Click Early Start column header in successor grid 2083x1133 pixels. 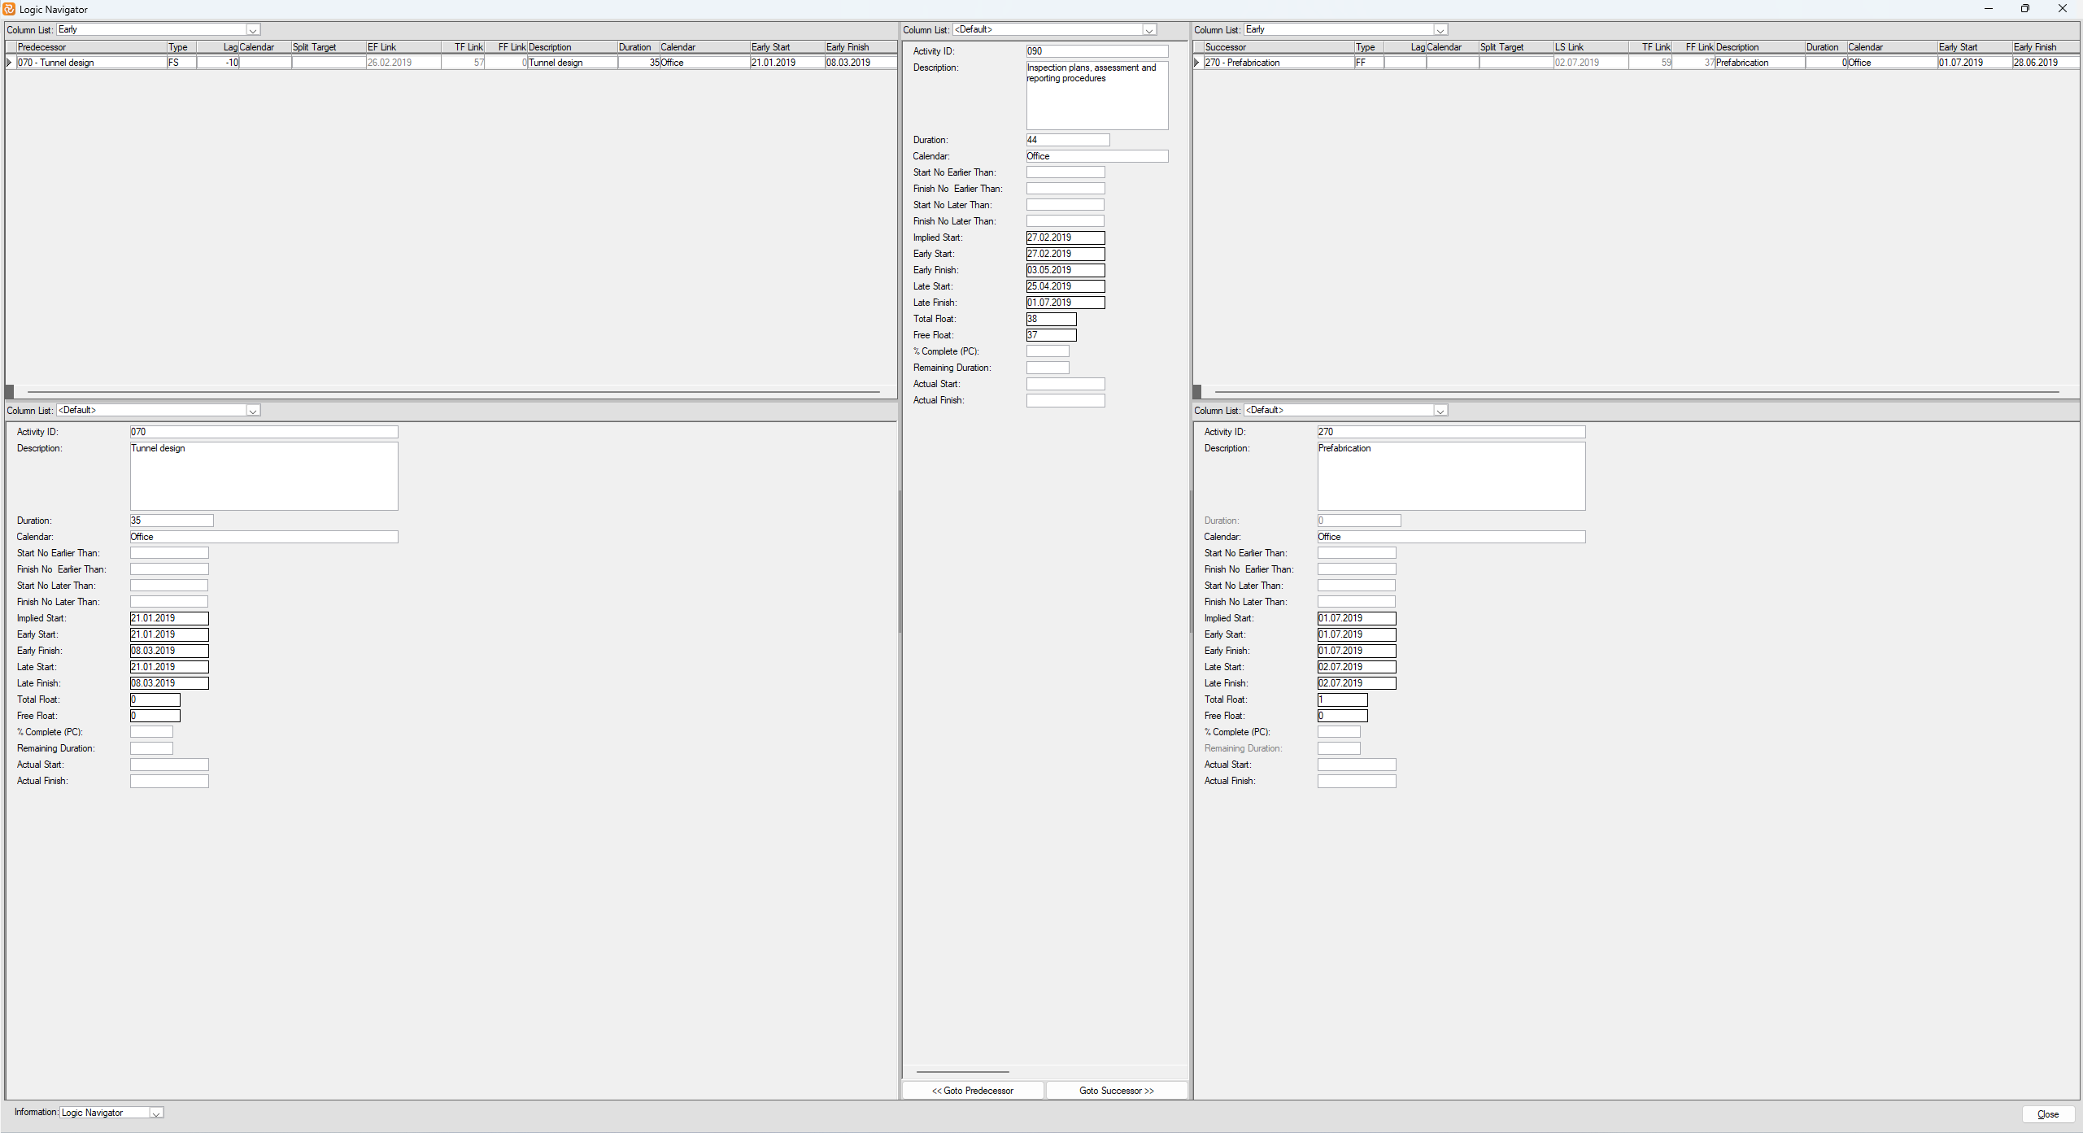click(x=1975, y=47)
